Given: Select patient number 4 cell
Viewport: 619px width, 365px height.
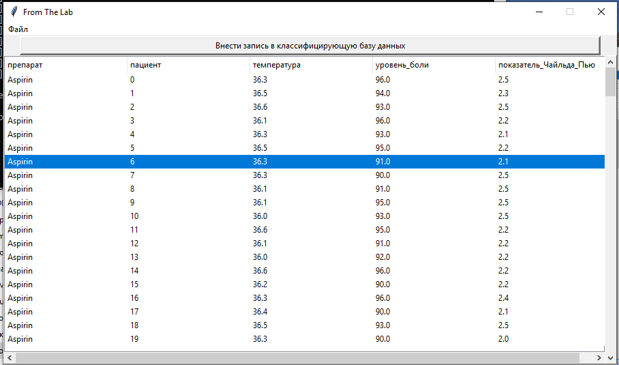Looking at the screenshot, I should tap(132, 134).
